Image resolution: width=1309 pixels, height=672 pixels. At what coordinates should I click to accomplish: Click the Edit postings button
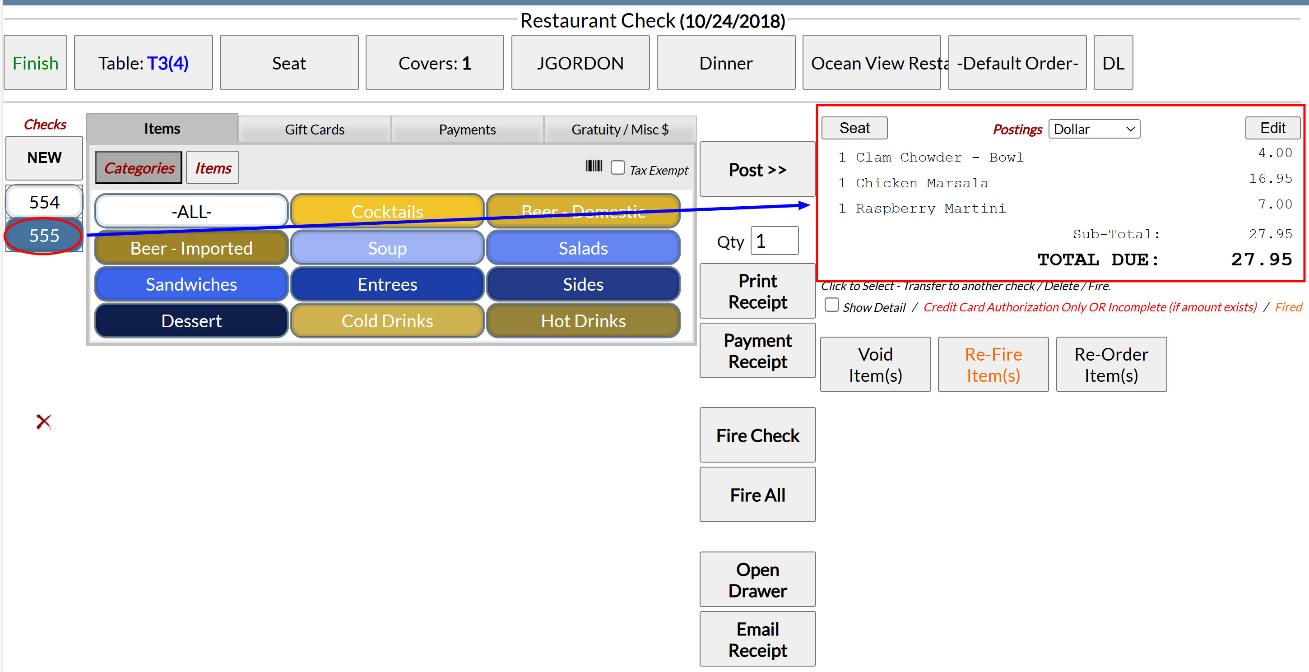pyautogui.click(x=1272, y=128)
